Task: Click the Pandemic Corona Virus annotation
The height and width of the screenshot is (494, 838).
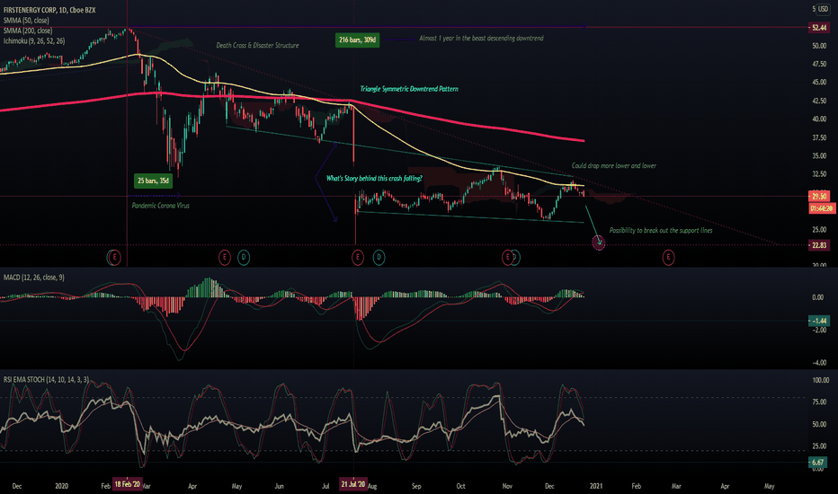Action: tap(161, 206)
